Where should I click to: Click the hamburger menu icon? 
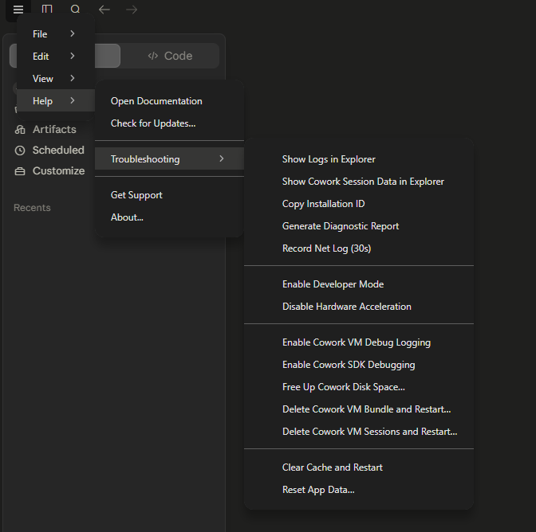(x=18, y=10)
